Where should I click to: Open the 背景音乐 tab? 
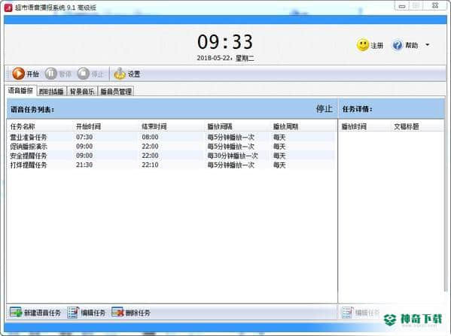[82, 92]
